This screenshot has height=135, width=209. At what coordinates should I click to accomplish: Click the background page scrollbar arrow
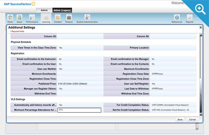pyautogui.click(x=197, y=128)
